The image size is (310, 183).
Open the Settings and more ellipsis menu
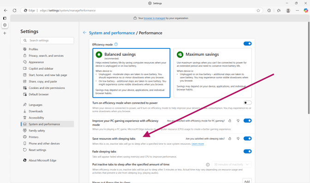[298, 11]
